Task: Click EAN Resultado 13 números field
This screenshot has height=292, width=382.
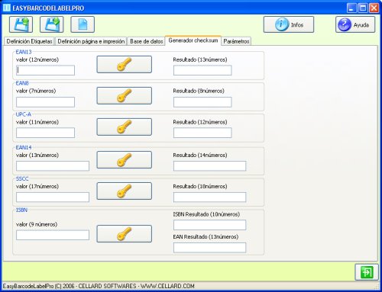Action: click(x=209, y=248)
